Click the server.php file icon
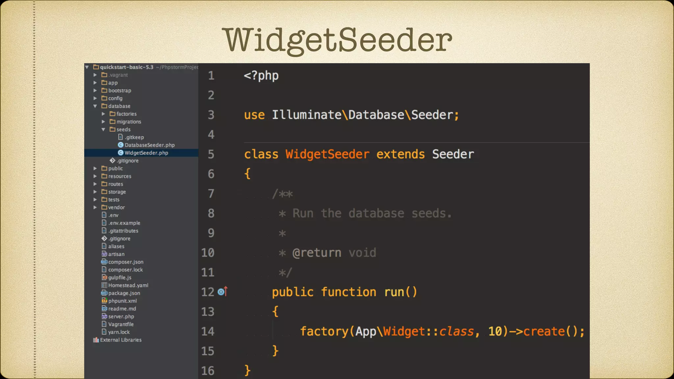 [x=104, y=316]
